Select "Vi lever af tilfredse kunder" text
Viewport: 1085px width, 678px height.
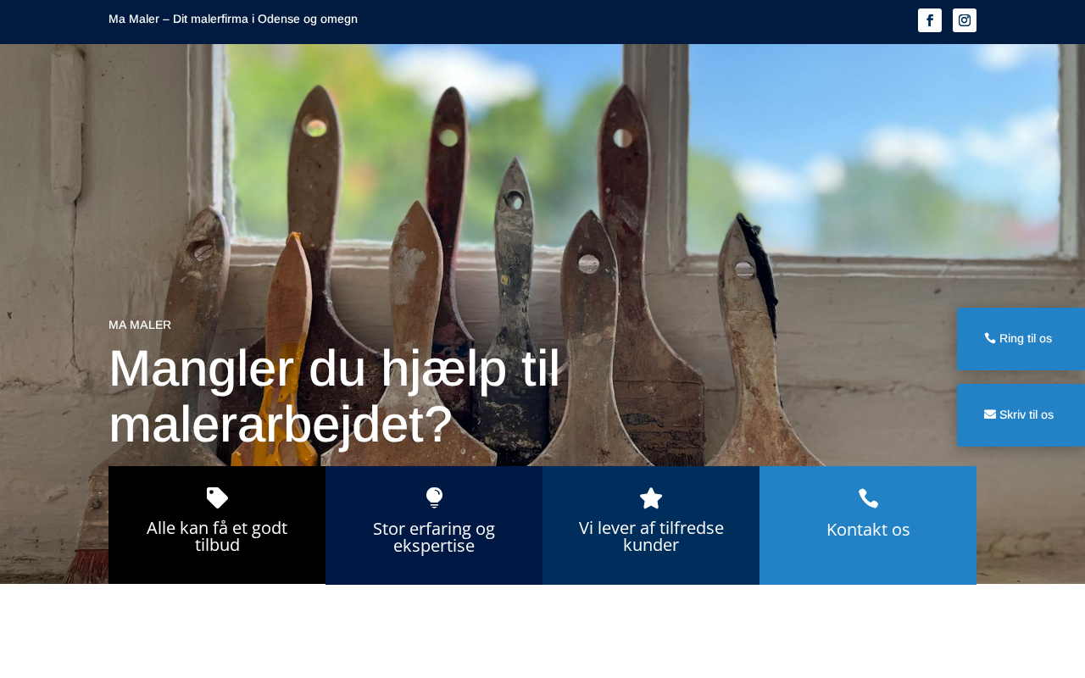click(x=651, y=536)
